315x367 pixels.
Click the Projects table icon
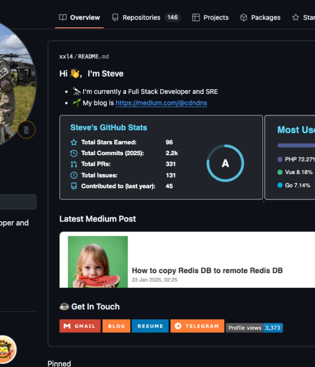coord(196,17)
